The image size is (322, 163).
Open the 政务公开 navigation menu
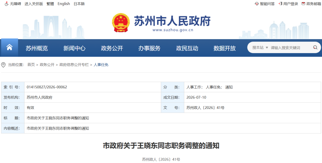pos(112,48)
